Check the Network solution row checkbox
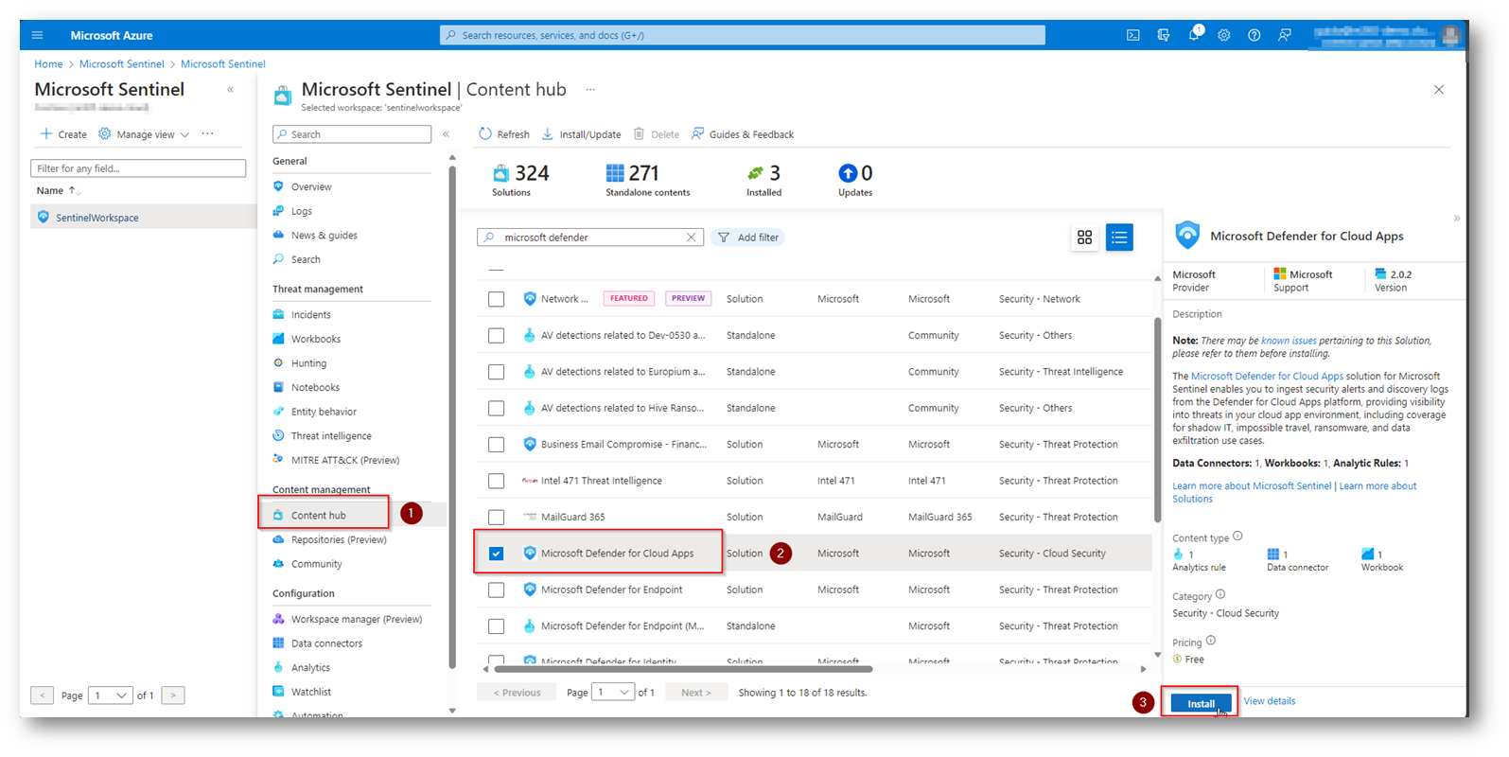Viewport: 1509px width, 757px height. click(x=496, y=299)
